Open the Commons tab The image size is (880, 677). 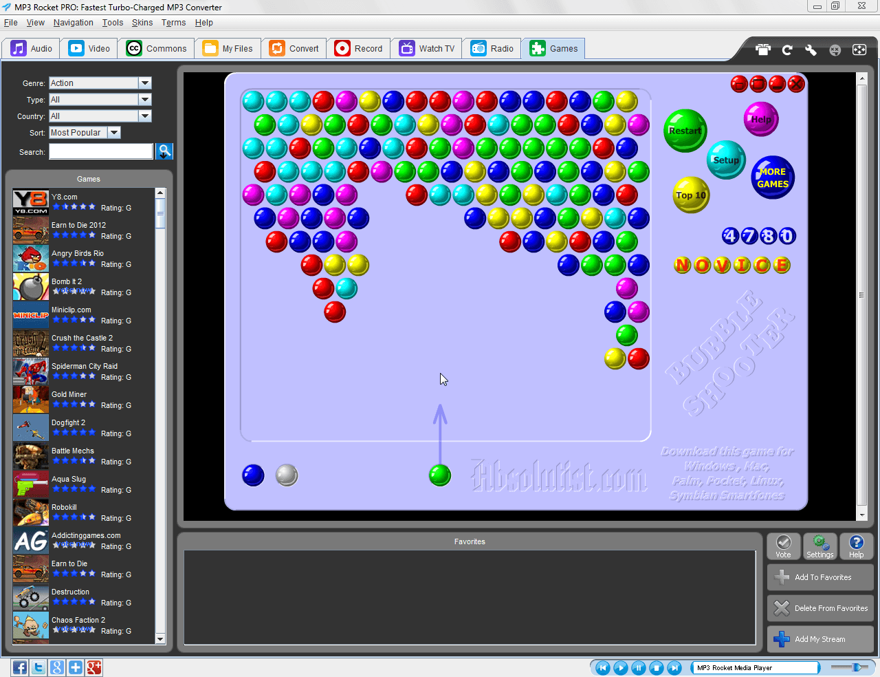tap(157, 49)
